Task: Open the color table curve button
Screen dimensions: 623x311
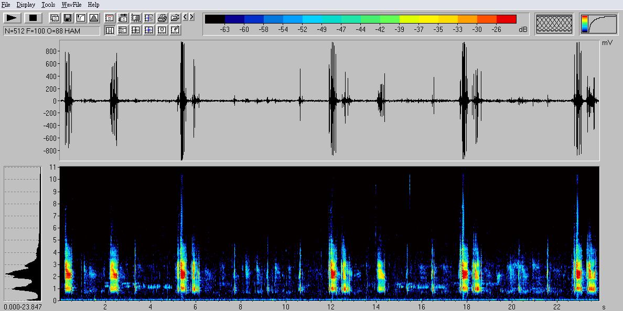Action: tap(598, 24)
